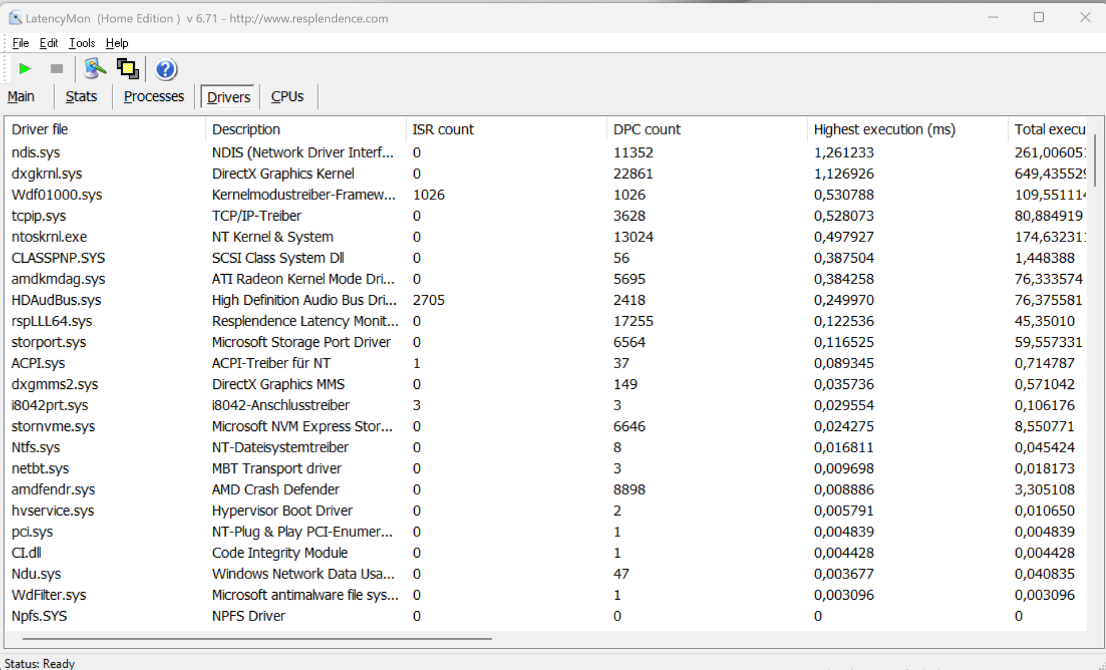
Task: Click the gray stop monitoring icon
Action: pyautogui.click(x=56, y=69)
